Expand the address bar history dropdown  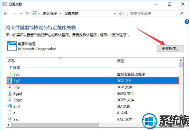(115, 14)
